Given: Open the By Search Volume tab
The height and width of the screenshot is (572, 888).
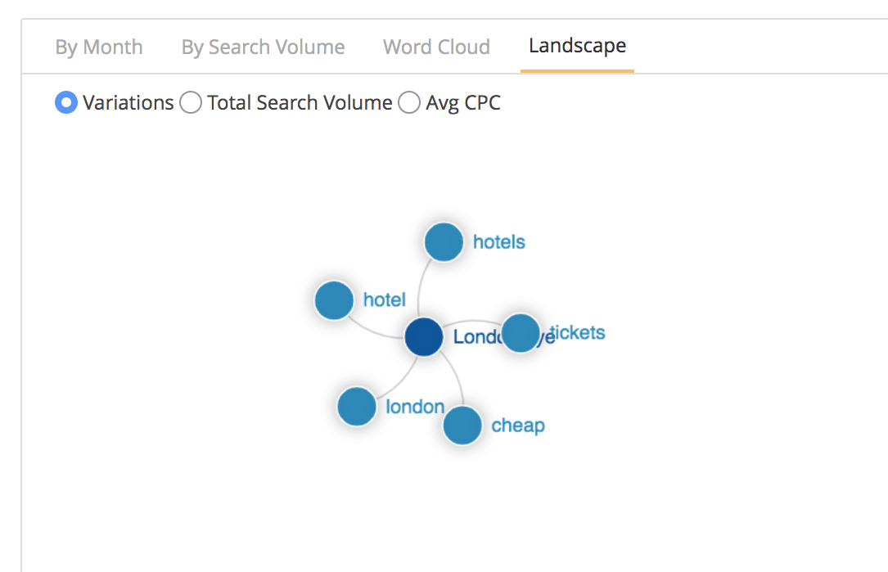Looking at the screenshot, I should click(263, 47).
